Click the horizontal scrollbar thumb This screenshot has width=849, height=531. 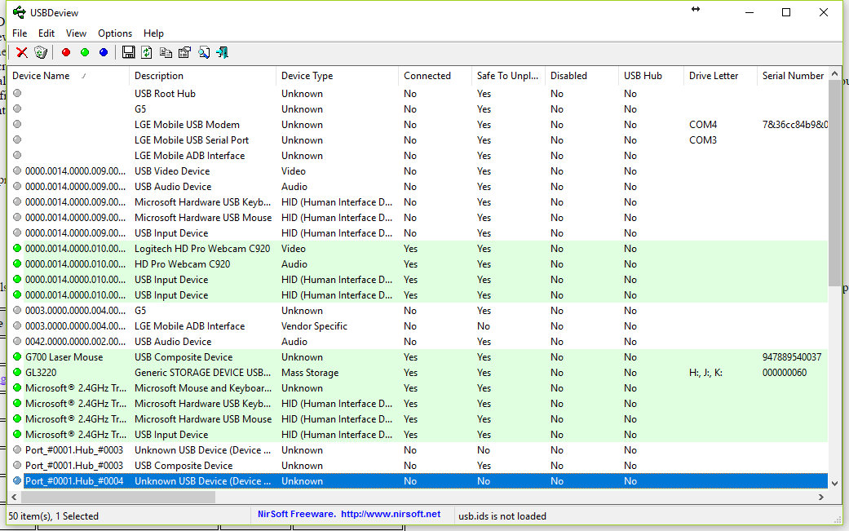[118, 497]
